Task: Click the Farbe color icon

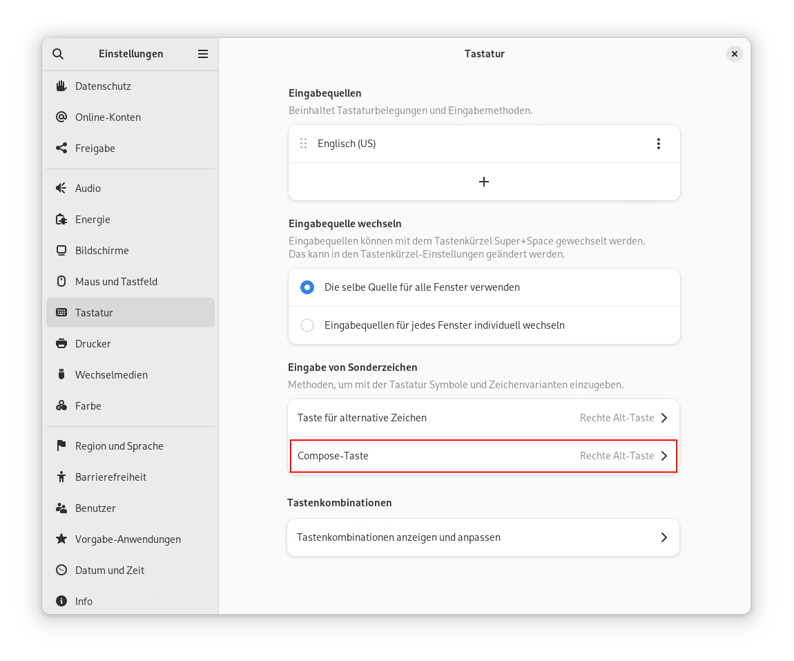Action: [61, 405]
